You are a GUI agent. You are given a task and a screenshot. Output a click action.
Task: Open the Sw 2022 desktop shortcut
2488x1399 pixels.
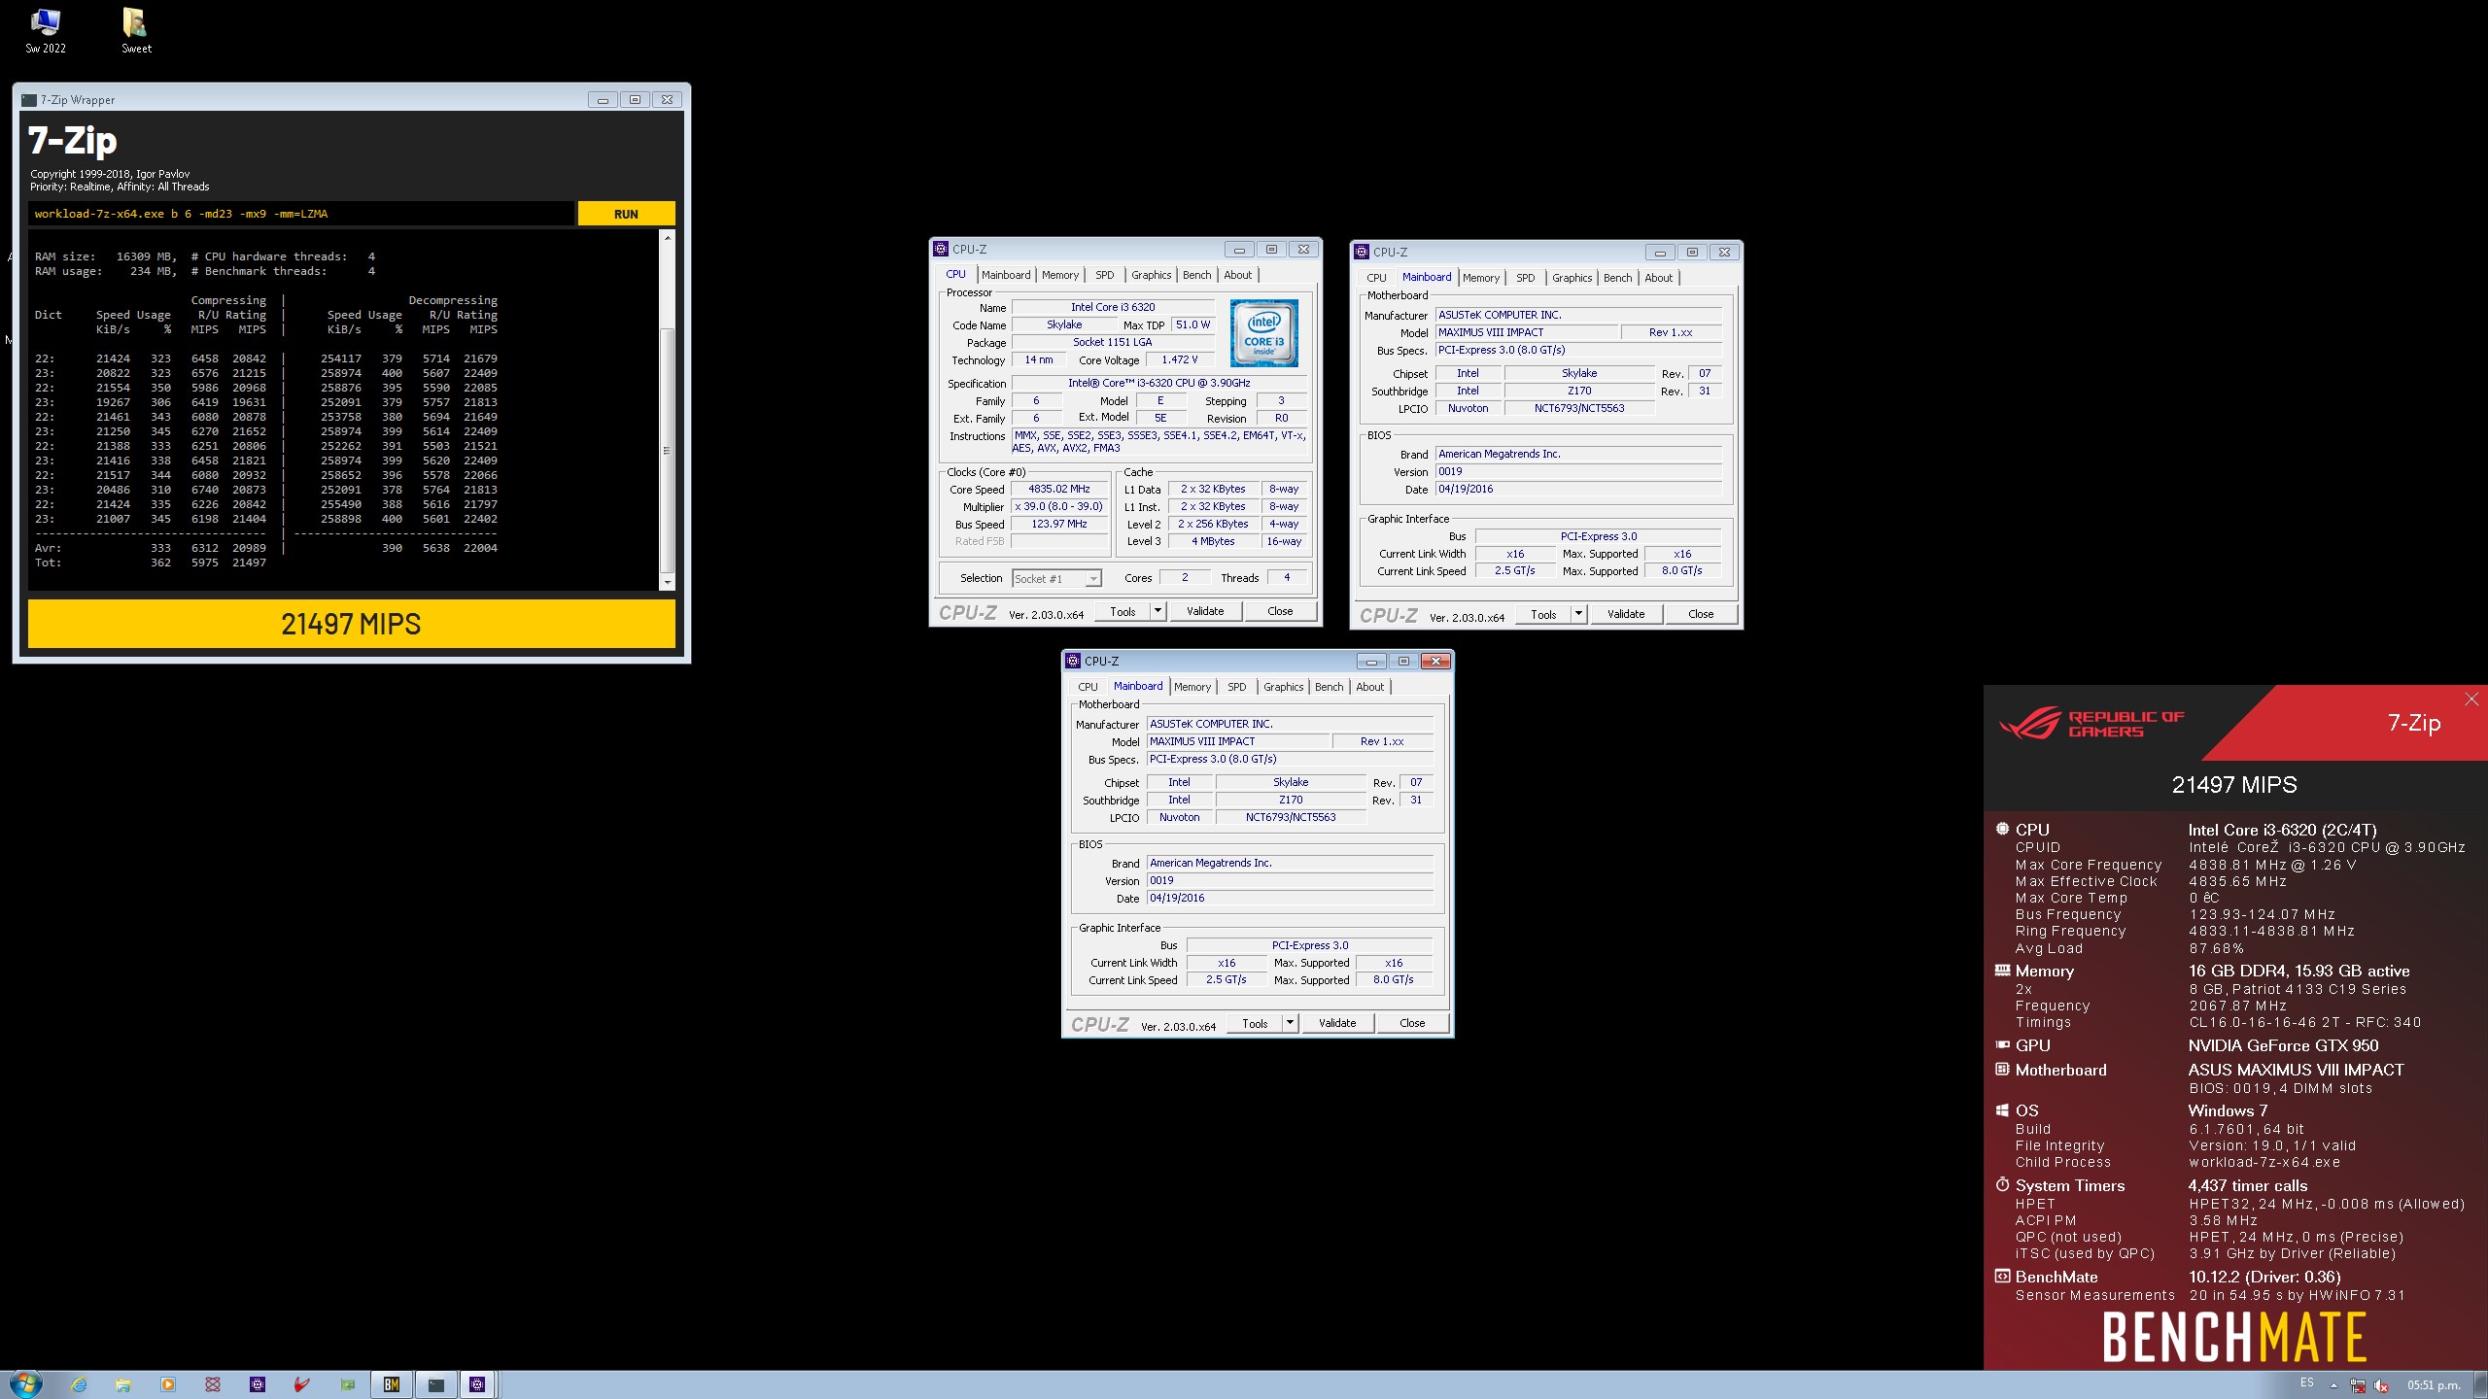(46, 31)
